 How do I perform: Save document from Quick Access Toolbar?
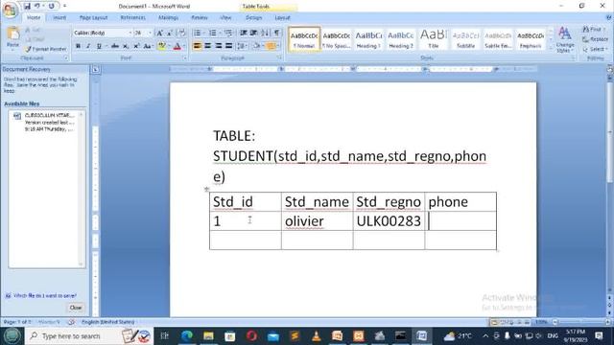pyautogui.click(x=27, y=7)
